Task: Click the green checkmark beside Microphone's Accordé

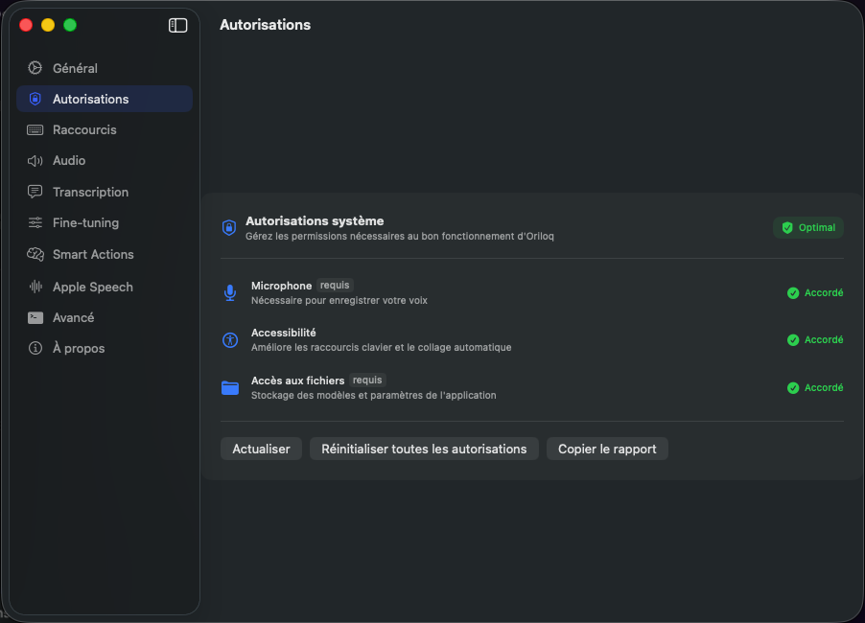Action: coord(793,292)
